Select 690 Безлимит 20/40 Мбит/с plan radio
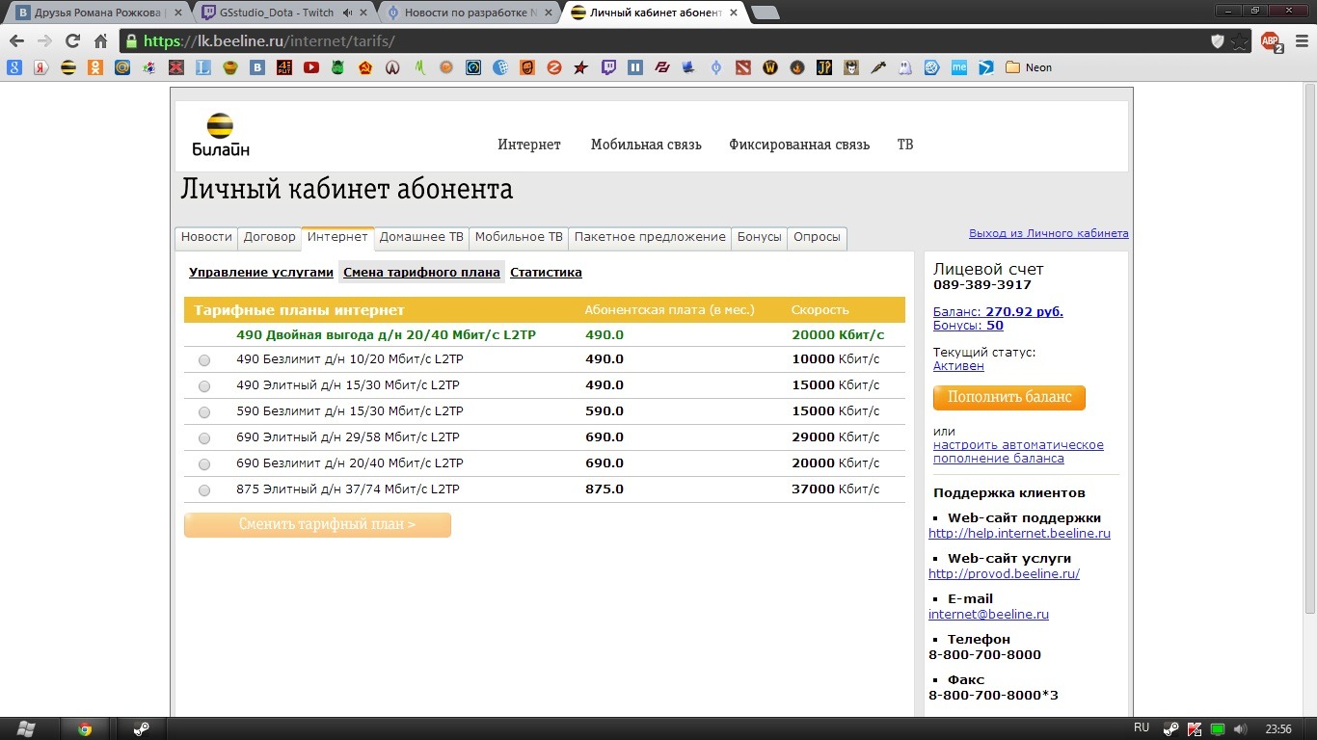 204,464
